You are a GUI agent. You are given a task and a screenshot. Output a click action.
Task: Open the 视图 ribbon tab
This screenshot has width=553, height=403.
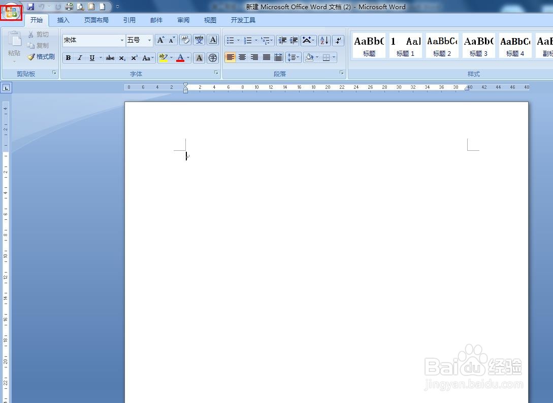[210, 20]
